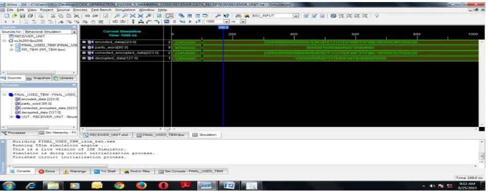Switch to the Snapshots tab
Viewport: 488px width, 191px height.
pos(38,78)
